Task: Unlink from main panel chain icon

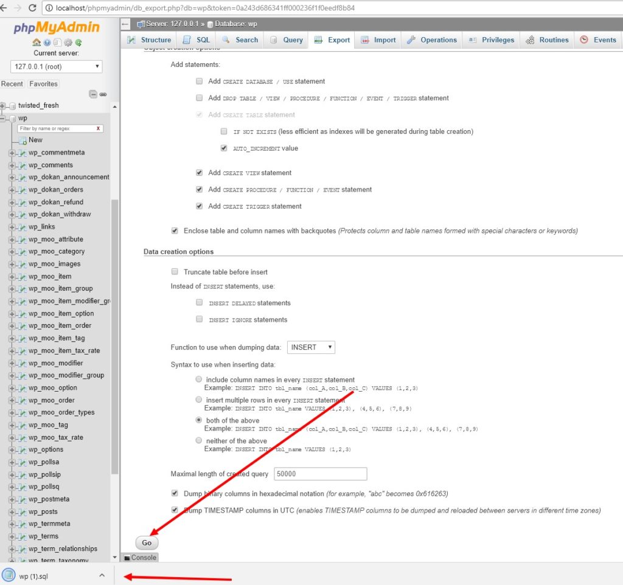Action: pyautogui.click(x=103, y=94)
